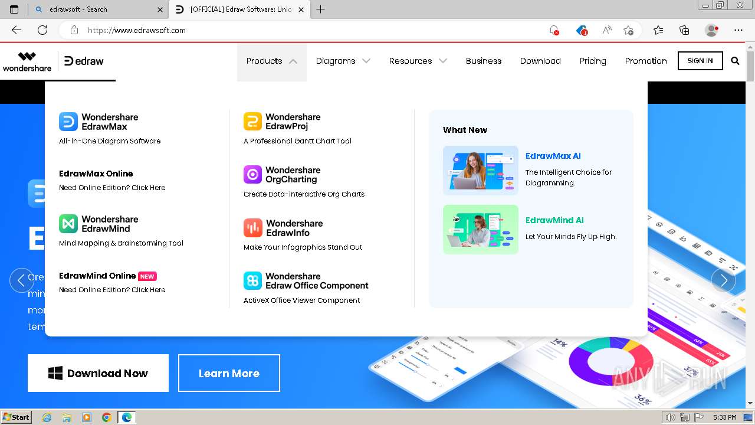Open the Windows Start button

16,417
